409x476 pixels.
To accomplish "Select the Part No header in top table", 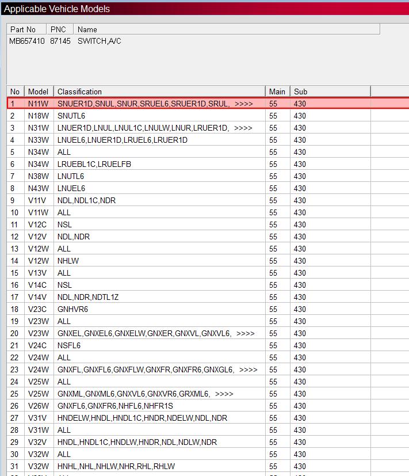I will tap(23, 29).
